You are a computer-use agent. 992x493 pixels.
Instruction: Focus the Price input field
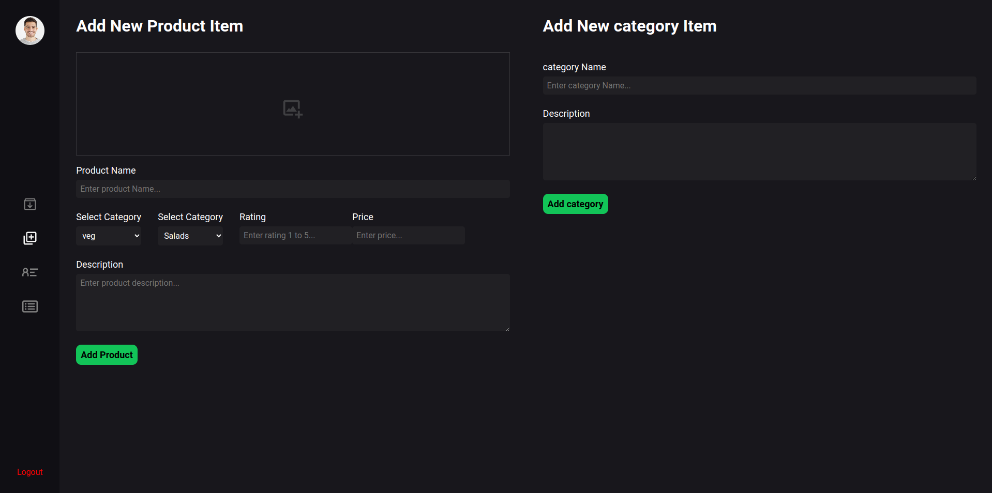click(x=409, y=235)
